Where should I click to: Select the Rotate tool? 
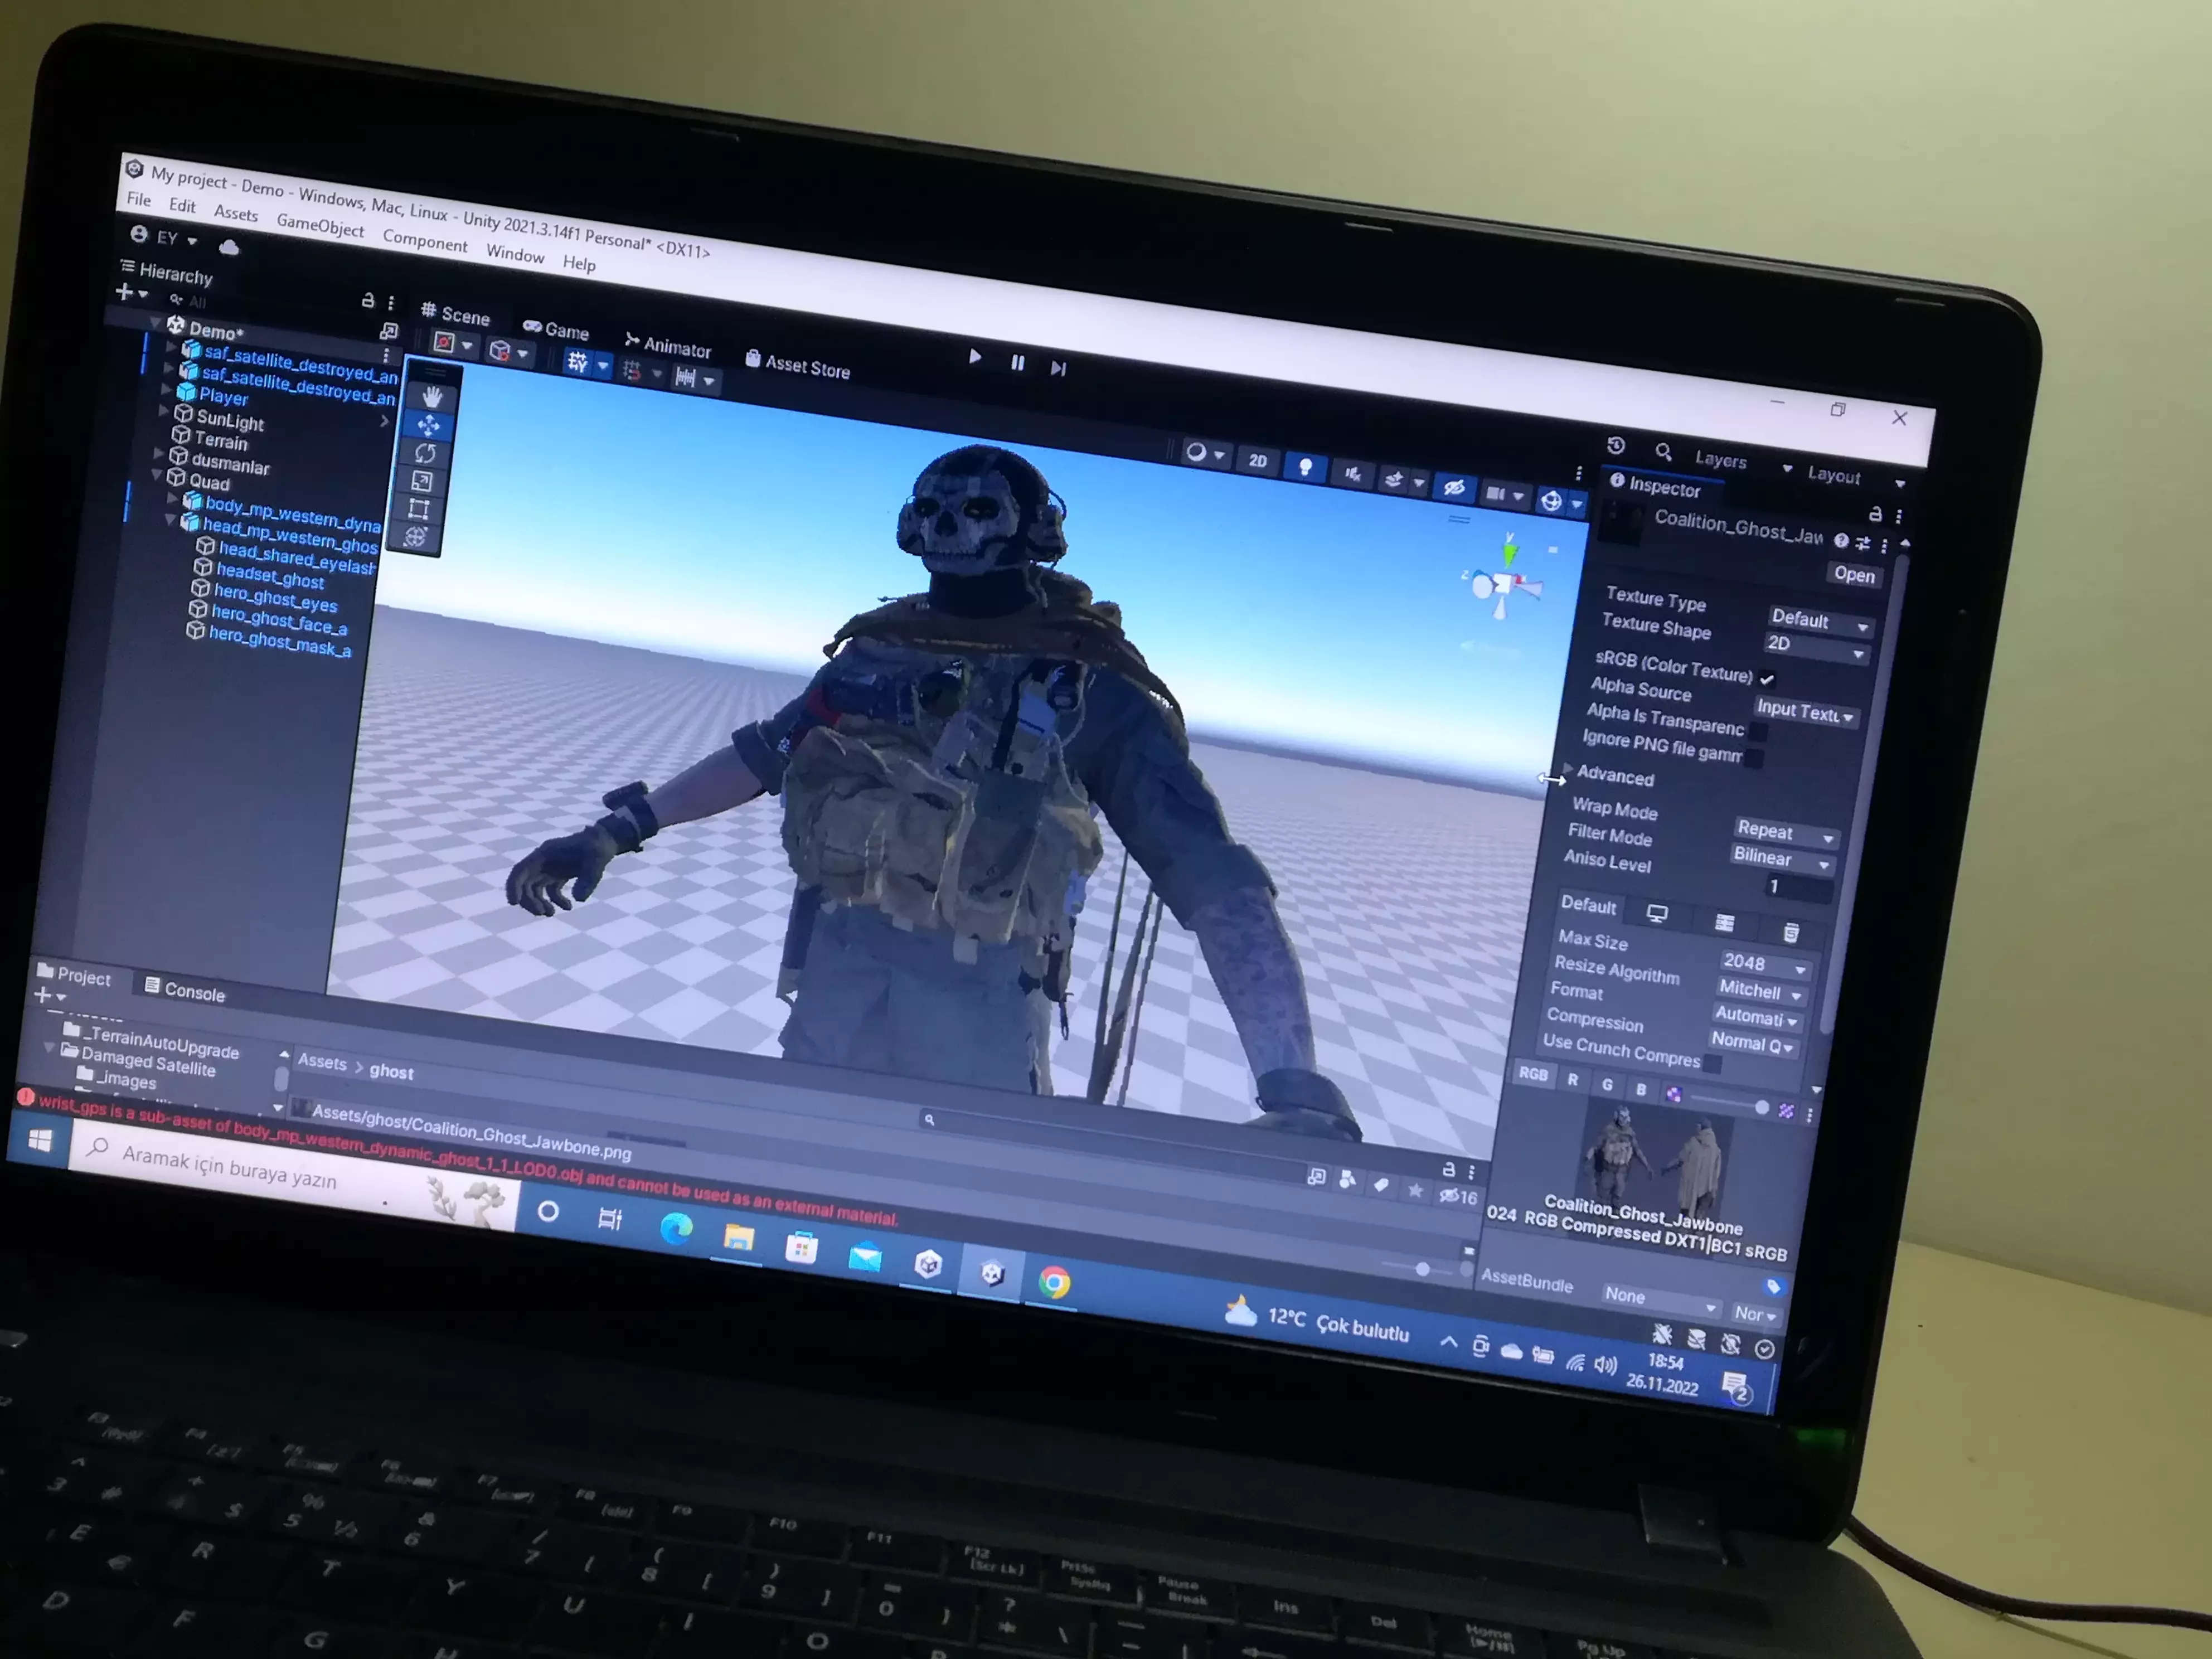(425, 453)
